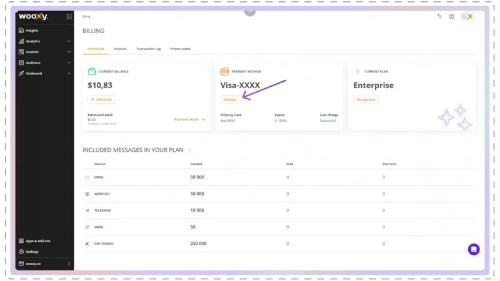Click the Email channel icon
This screenshot has width=500, height=281.
[87, 177]
